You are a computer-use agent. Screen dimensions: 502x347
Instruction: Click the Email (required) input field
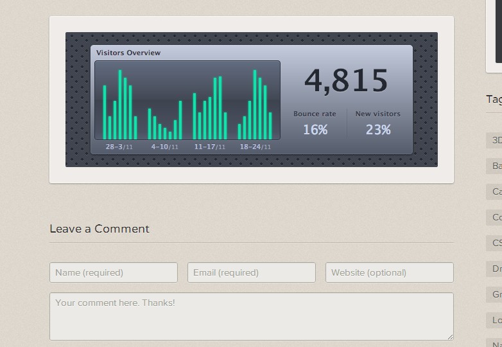click(x=252, y=272)
